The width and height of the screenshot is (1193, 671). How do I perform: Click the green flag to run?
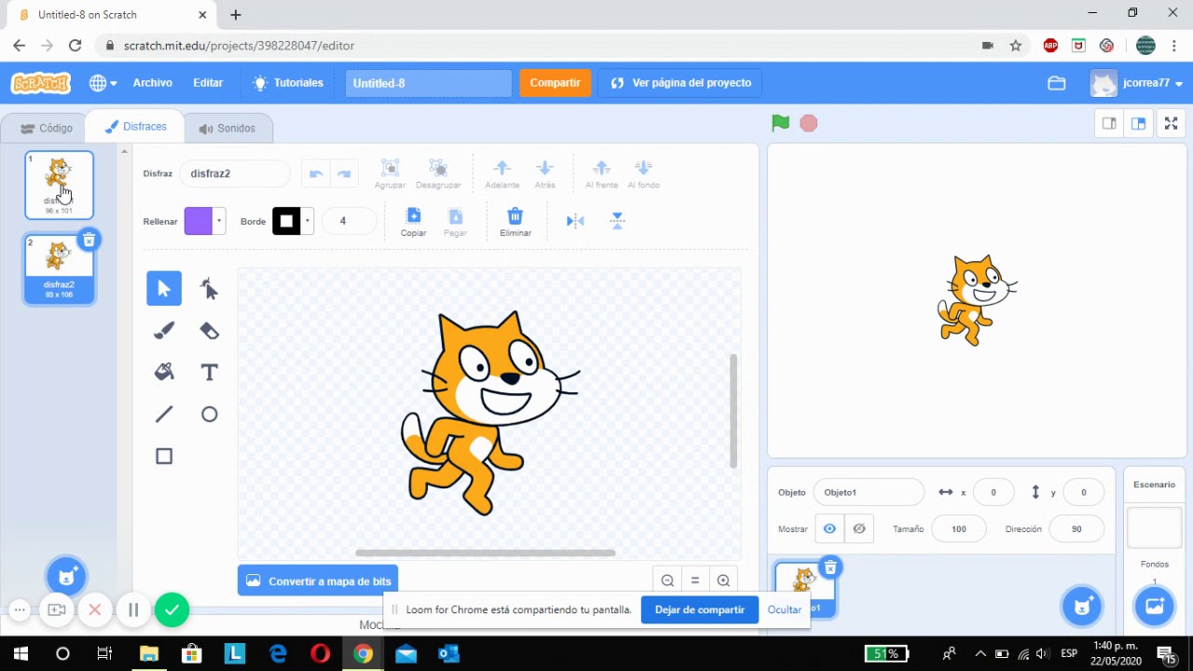(780, 123)
